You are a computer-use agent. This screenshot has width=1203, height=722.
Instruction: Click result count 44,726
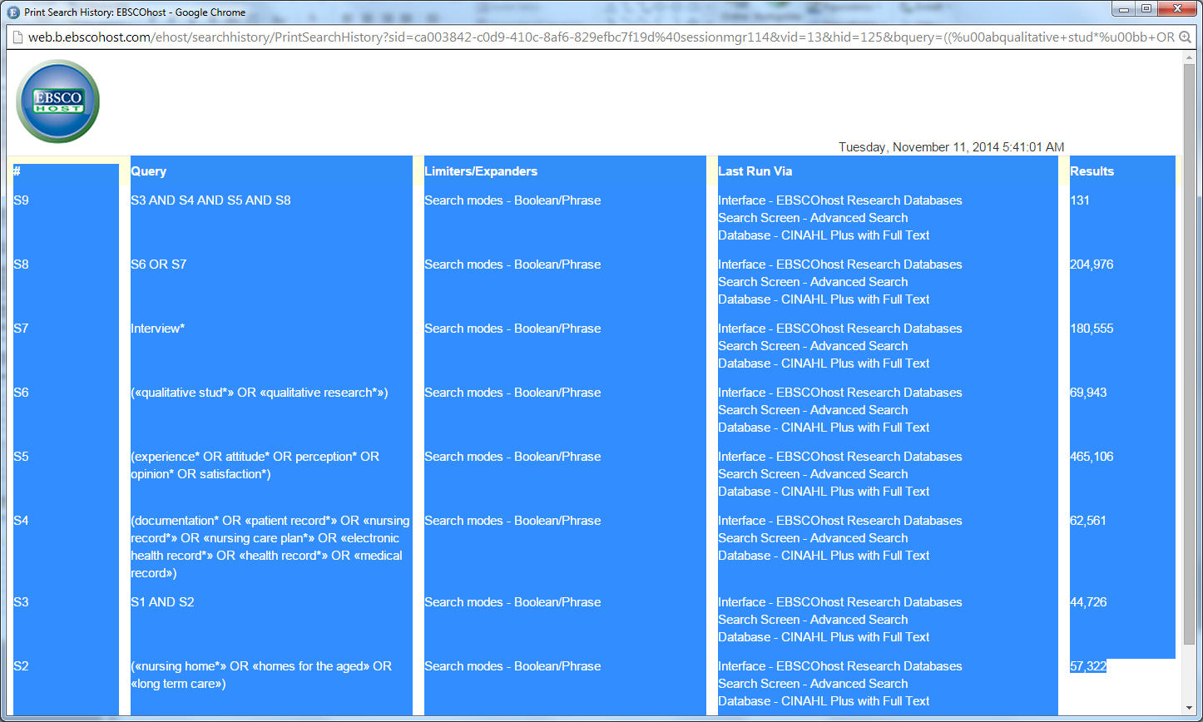[x=1088, y=602]
